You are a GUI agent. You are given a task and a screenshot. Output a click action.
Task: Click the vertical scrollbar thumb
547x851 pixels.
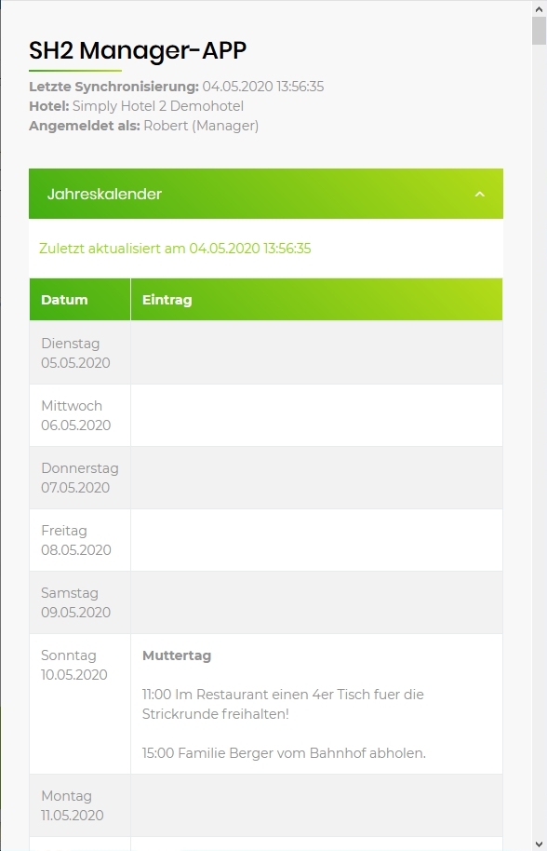[x=539, y=31]
